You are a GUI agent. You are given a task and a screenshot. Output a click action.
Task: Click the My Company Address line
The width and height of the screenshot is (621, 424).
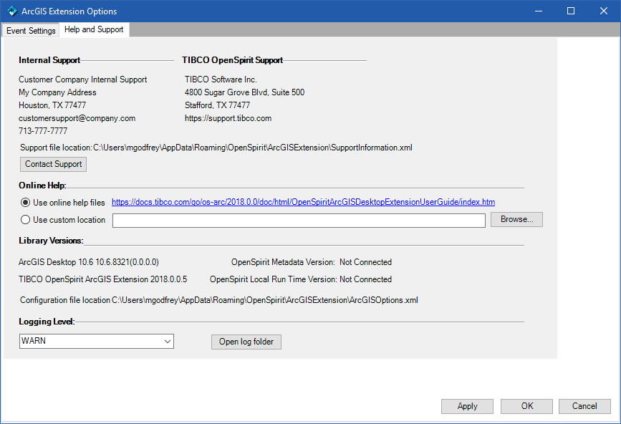pyautogui.click(x=57, y=92)
